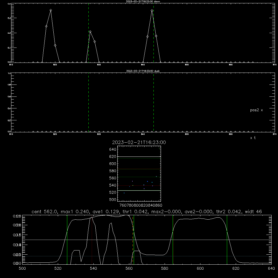Click the large scatter plot title '2023-02-21T16:23:00'

tap(139, 142)
